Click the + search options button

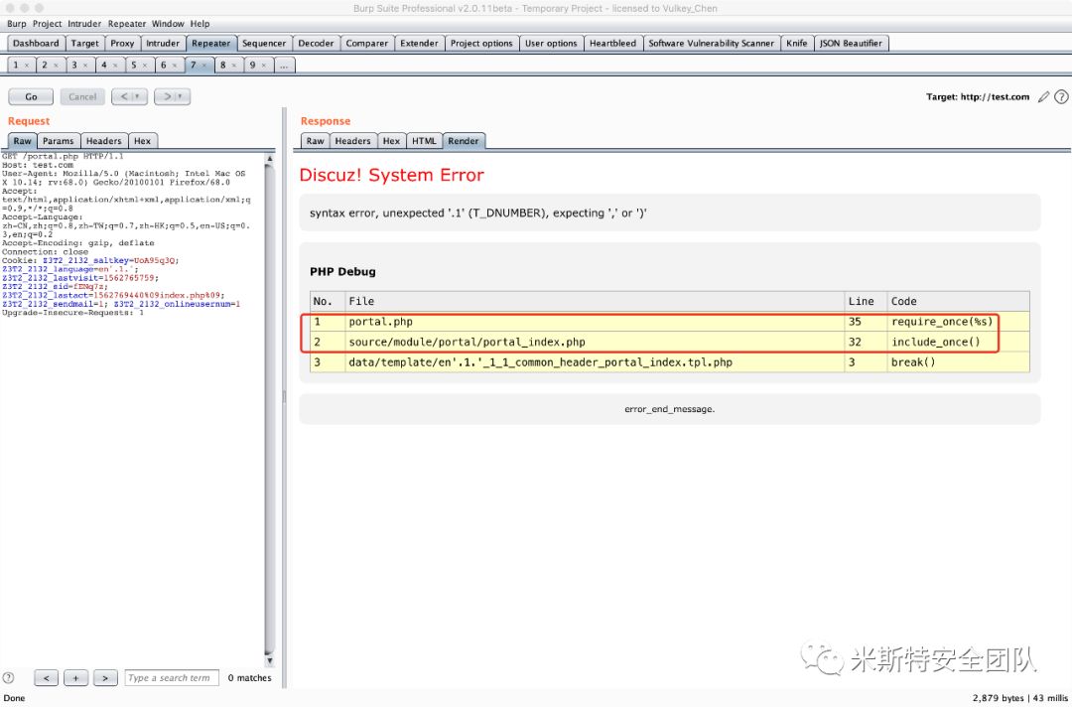75,678
